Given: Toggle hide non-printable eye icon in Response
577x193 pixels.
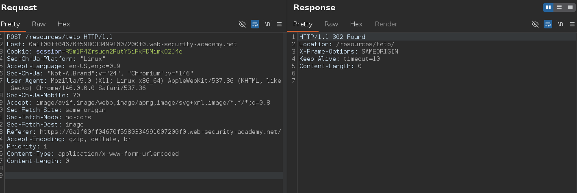Looking at the screenshot, I should 536,24.
